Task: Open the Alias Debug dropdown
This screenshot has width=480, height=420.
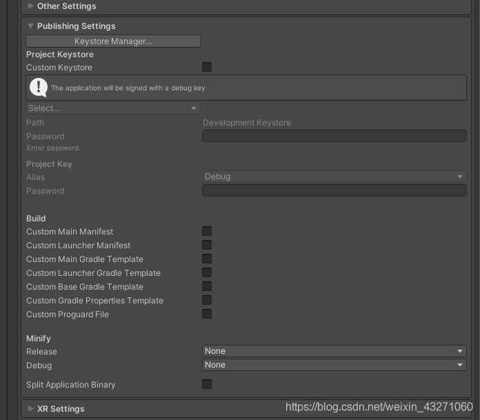Action: [x=334, y=177]
